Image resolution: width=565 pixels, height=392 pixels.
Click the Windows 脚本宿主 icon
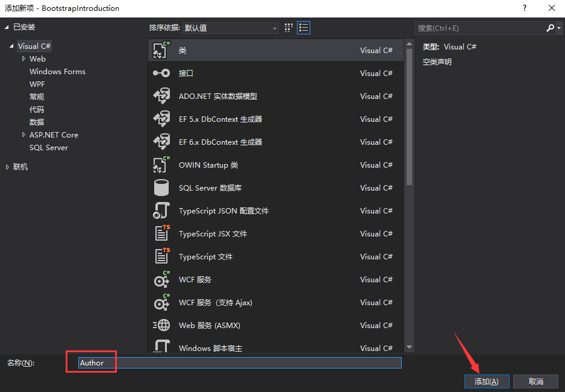[161, 346]
